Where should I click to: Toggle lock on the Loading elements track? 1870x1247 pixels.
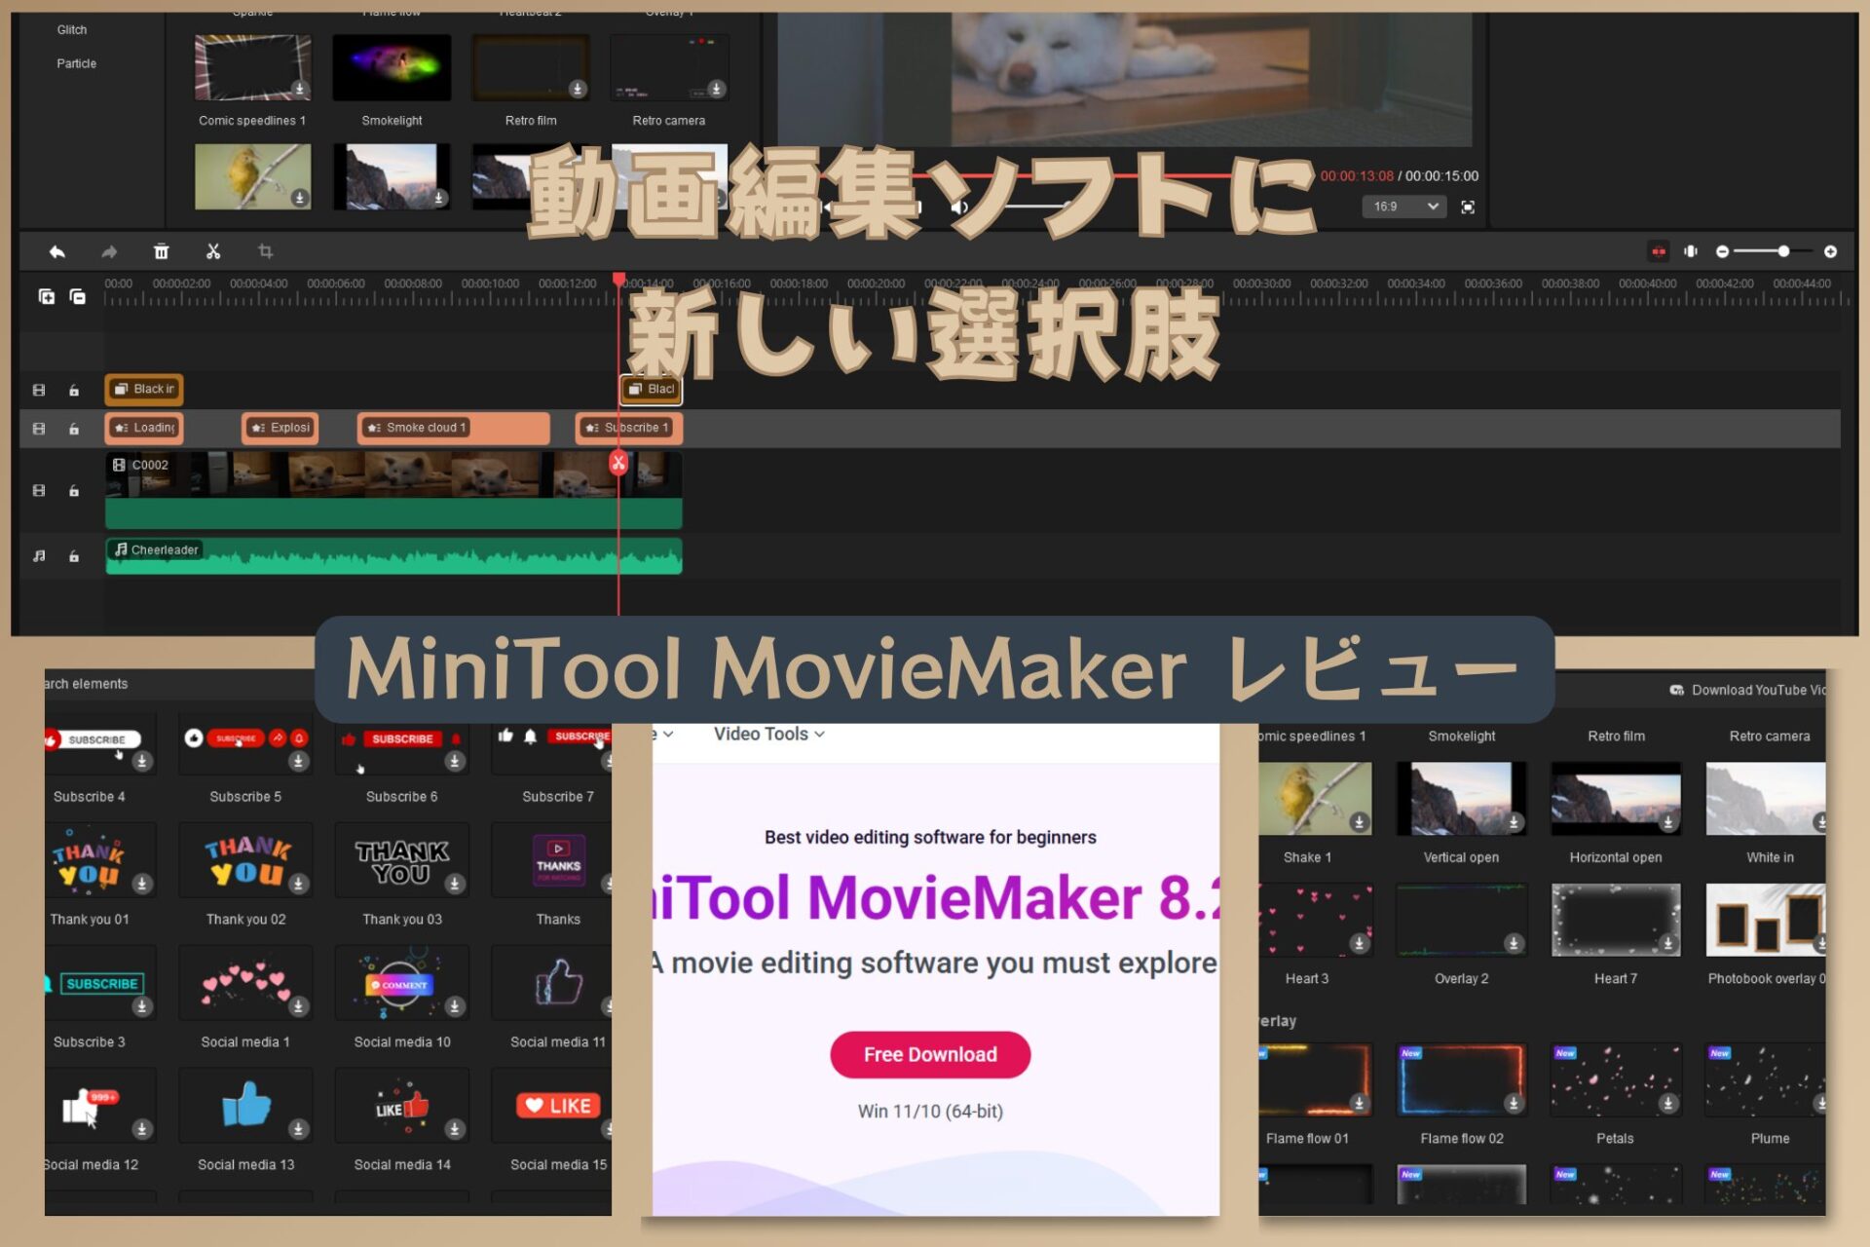click(74, 429)
